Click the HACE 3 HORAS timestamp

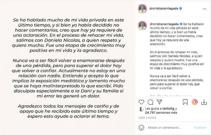147,118
